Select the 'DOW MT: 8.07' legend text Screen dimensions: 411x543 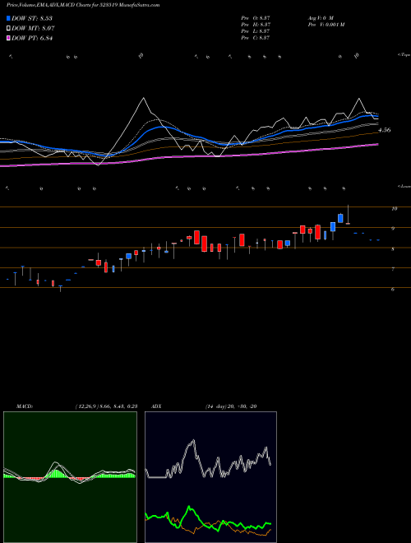tap(33, 29)
